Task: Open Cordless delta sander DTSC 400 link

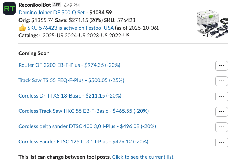Action: point(87,126)
